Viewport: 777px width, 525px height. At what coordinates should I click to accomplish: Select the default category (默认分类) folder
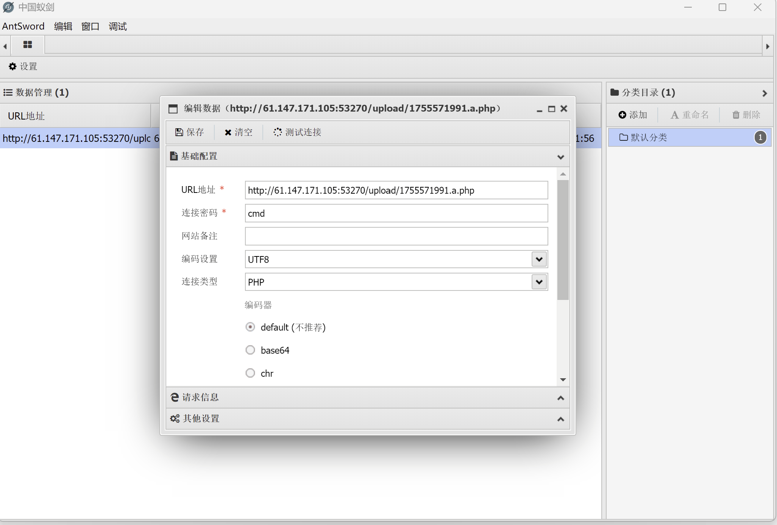click(648, 137)
